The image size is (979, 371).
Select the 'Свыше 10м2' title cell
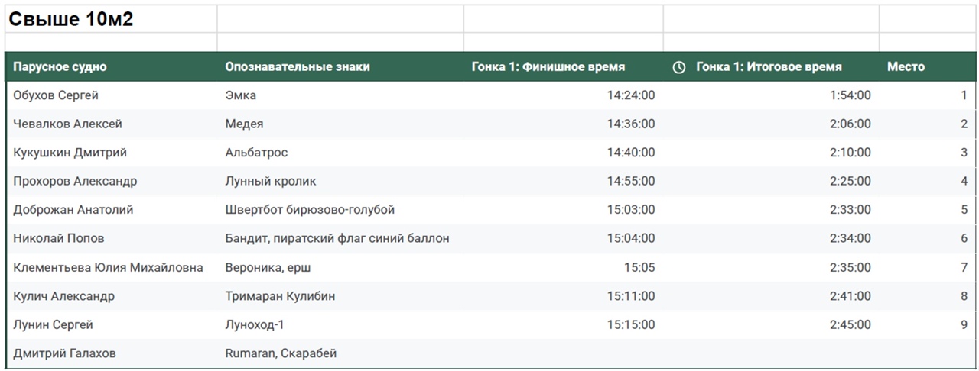[x=71, y=20]
